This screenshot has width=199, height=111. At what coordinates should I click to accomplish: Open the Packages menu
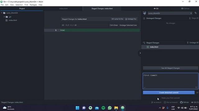coord(33,5)
